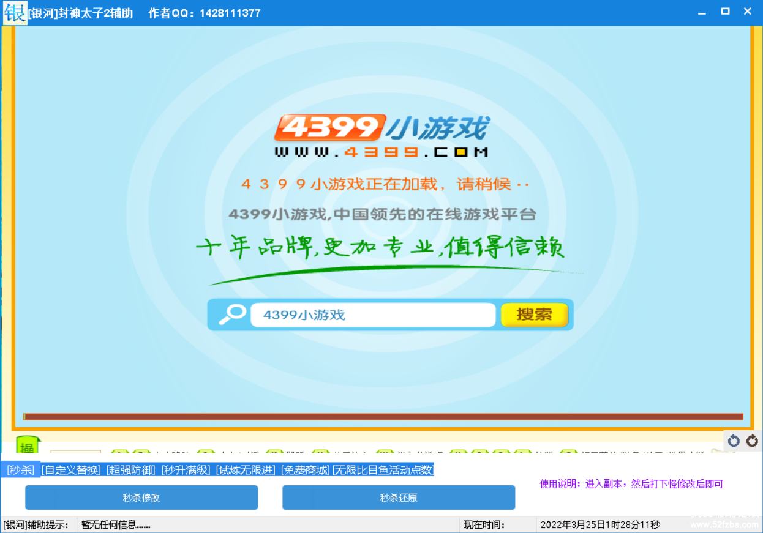This screenshot has width=763, height=533.
Task: Go to the [秒升满级] tab
Action: coord(186,470)
